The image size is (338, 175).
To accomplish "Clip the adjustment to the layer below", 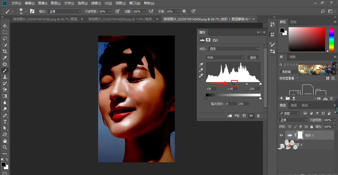I will (x=230, y=115).
